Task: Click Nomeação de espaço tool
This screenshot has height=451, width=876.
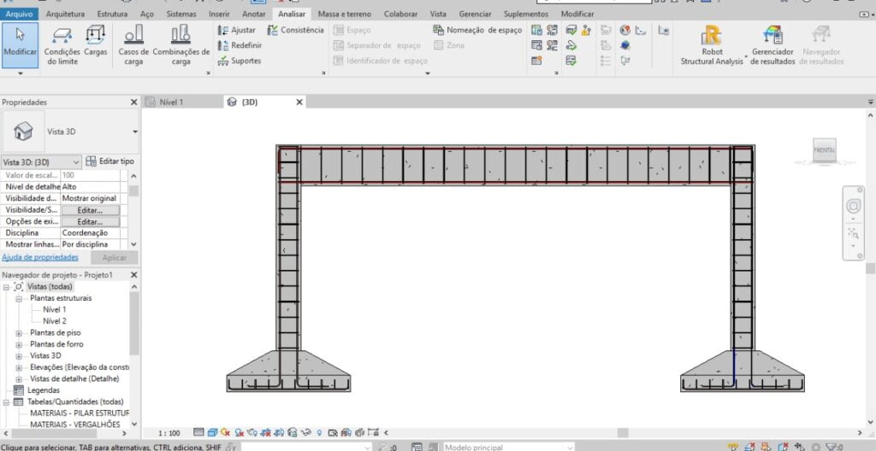Action: 477,30
